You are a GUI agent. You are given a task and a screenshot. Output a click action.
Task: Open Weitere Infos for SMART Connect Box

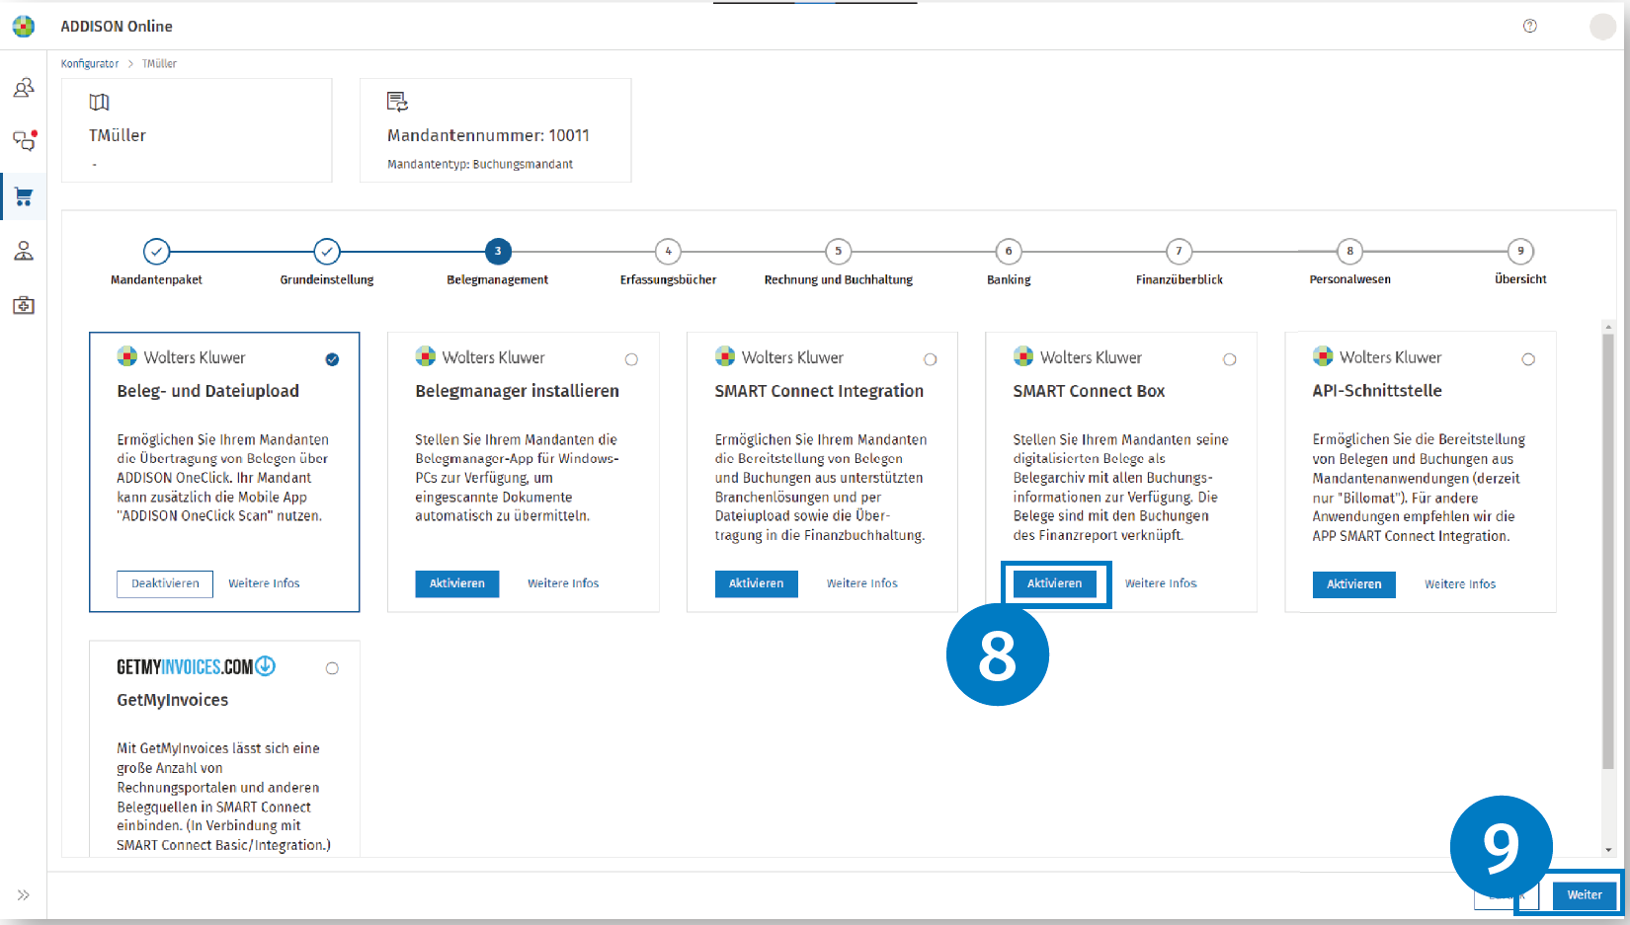pyautogui.click(x=1161, y=583)
